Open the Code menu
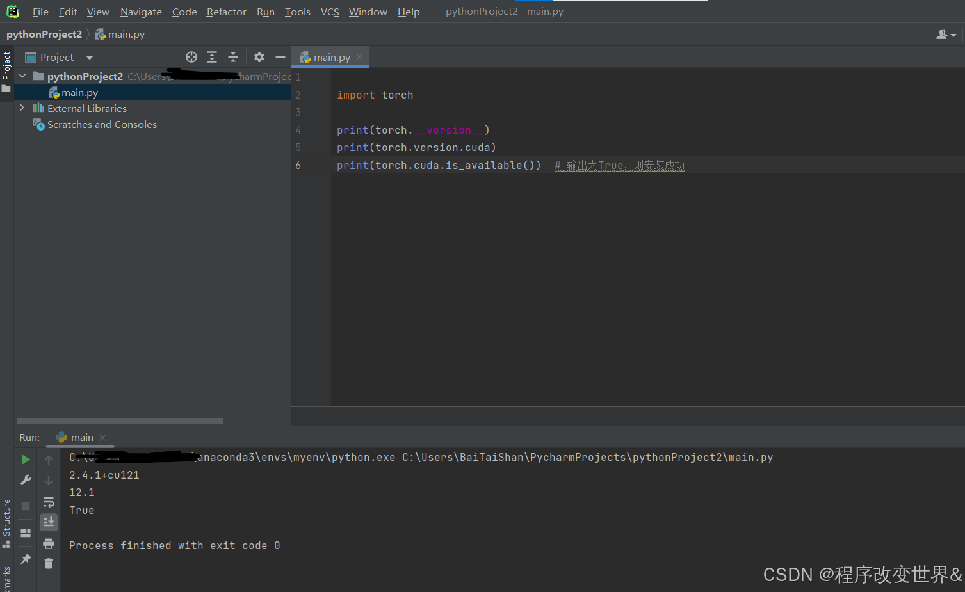 tap(184, 12)
